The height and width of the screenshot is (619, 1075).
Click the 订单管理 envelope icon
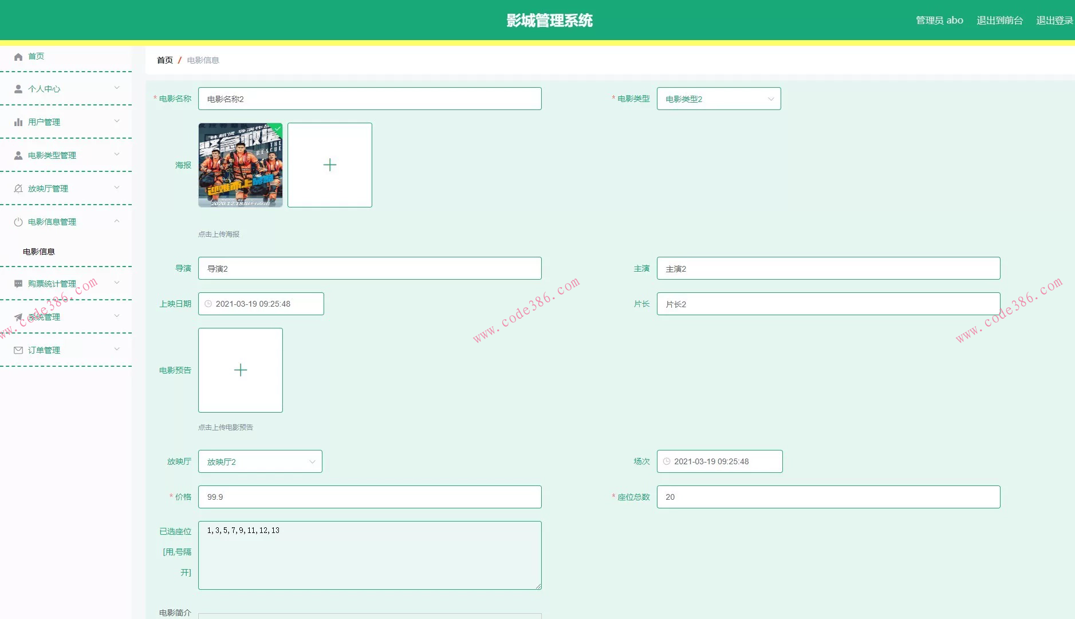click(18, 351)
